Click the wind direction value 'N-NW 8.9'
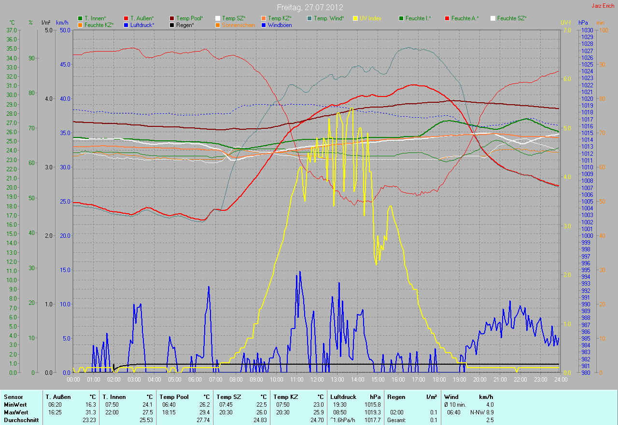Screen dimensions: 618x425 (482, 412)
